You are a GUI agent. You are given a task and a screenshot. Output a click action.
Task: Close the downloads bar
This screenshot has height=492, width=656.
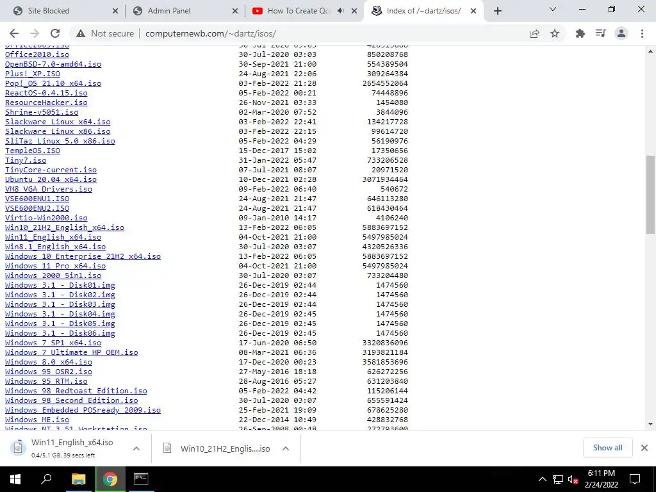pos(644,448)
